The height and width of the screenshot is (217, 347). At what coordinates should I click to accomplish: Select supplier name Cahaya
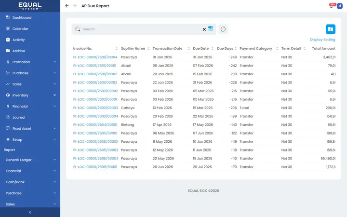pos(128,108)
